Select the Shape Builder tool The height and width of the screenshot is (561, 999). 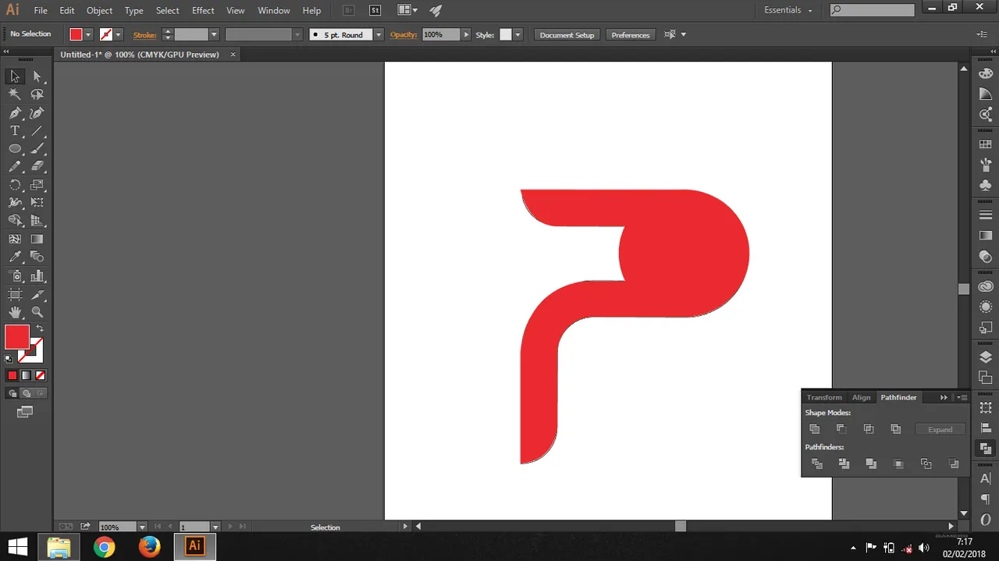(x=15, y=221)
